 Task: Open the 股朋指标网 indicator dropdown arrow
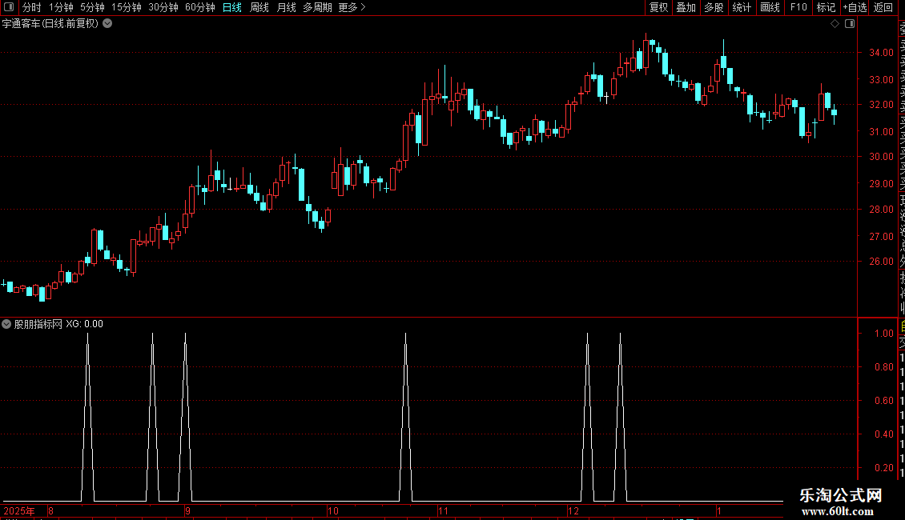[6, 324]
